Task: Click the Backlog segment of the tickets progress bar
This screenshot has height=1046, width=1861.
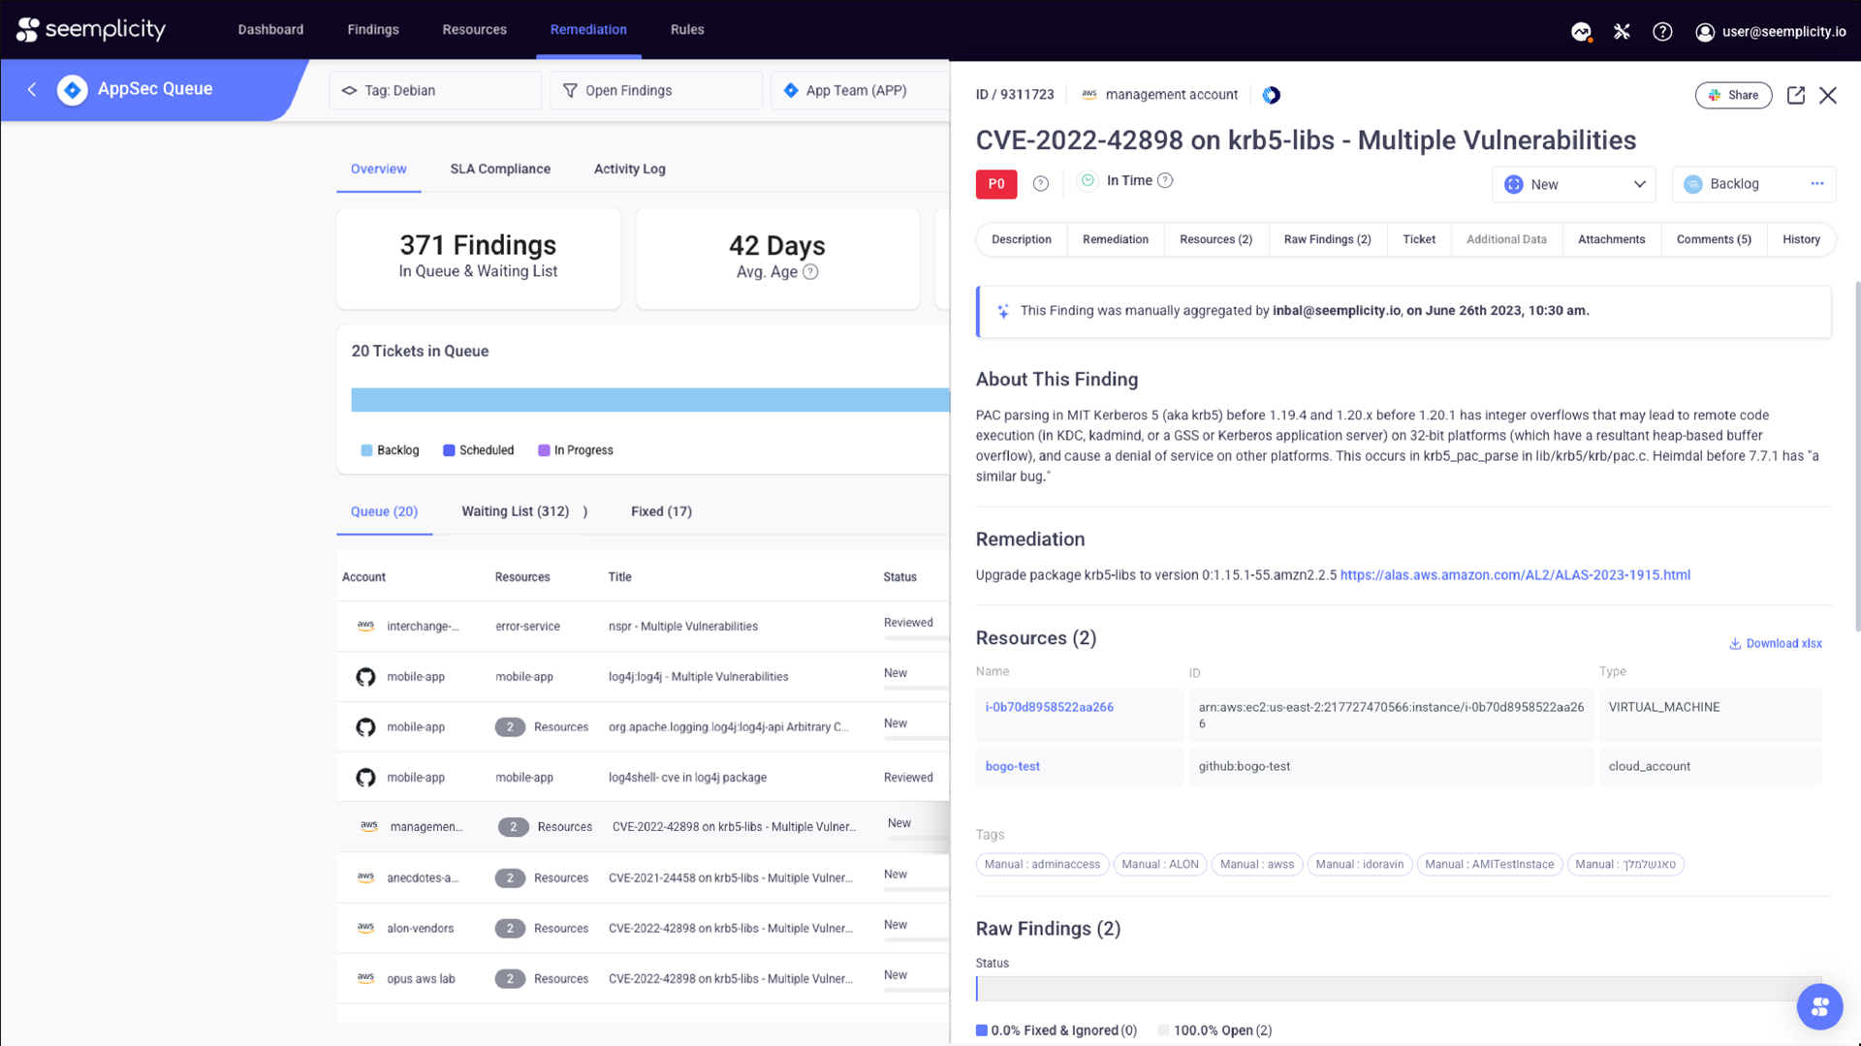Action: pyautogui.click(x=649, y=399)
